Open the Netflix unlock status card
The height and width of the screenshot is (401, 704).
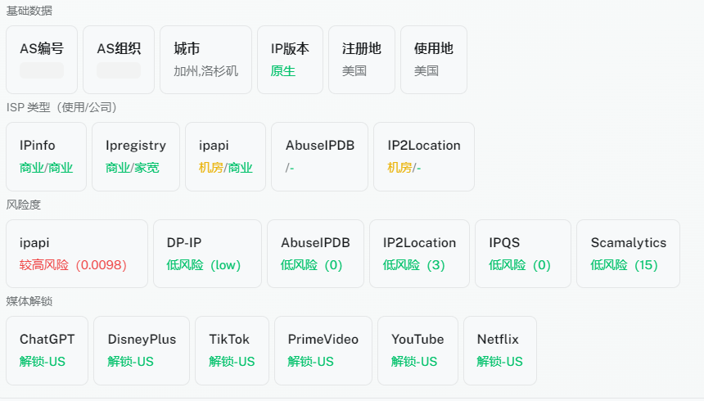point(499,350)
